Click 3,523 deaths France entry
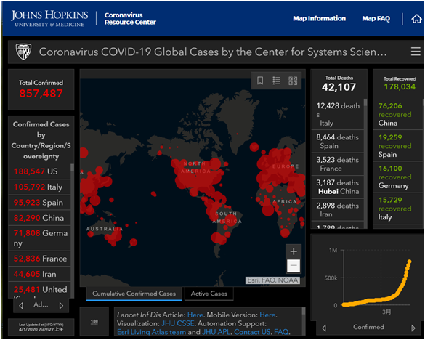The height and width of the screenshot is (340, 425). coord(337,164)
